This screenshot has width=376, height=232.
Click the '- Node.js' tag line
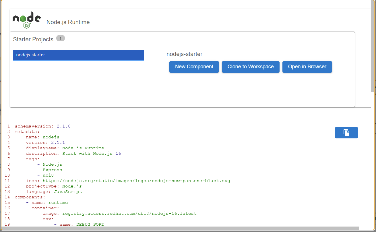[50, 164]
